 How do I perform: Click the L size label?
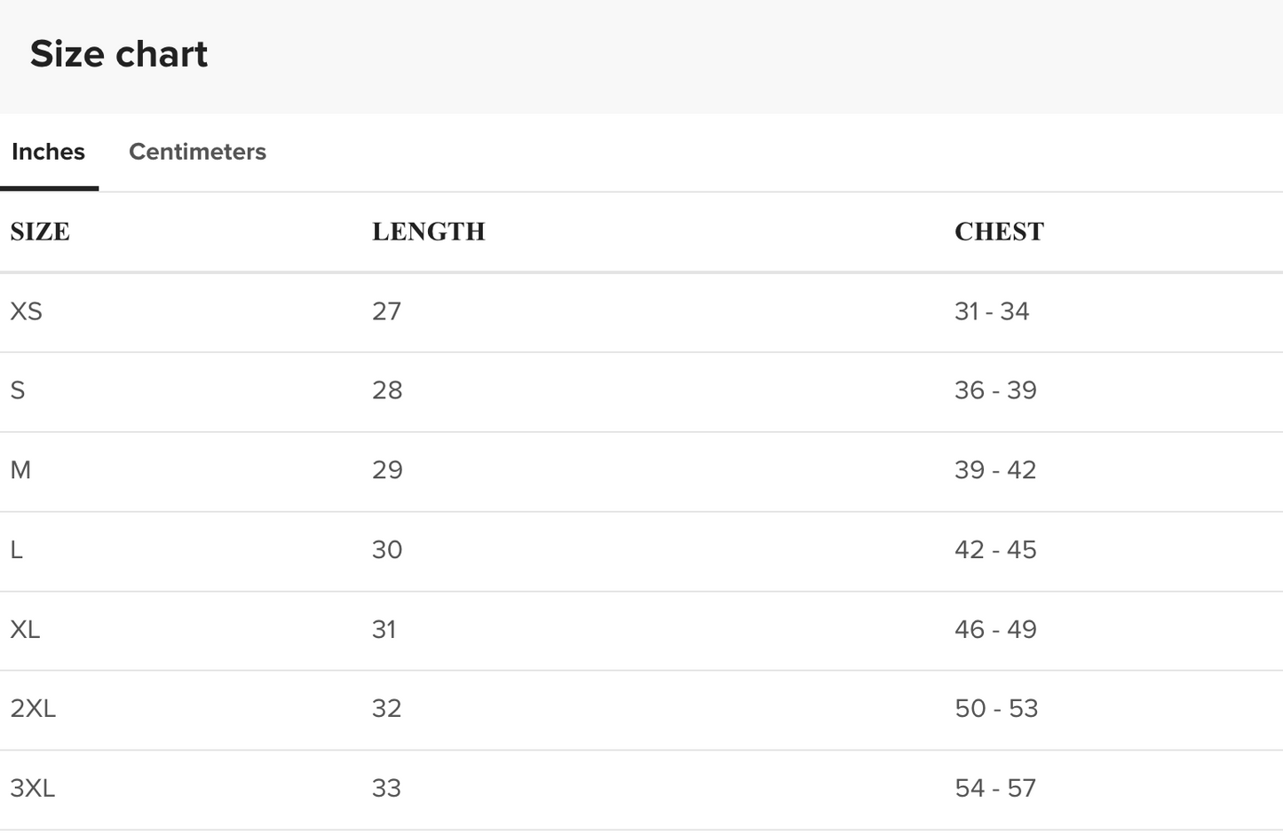pos(17,550)
